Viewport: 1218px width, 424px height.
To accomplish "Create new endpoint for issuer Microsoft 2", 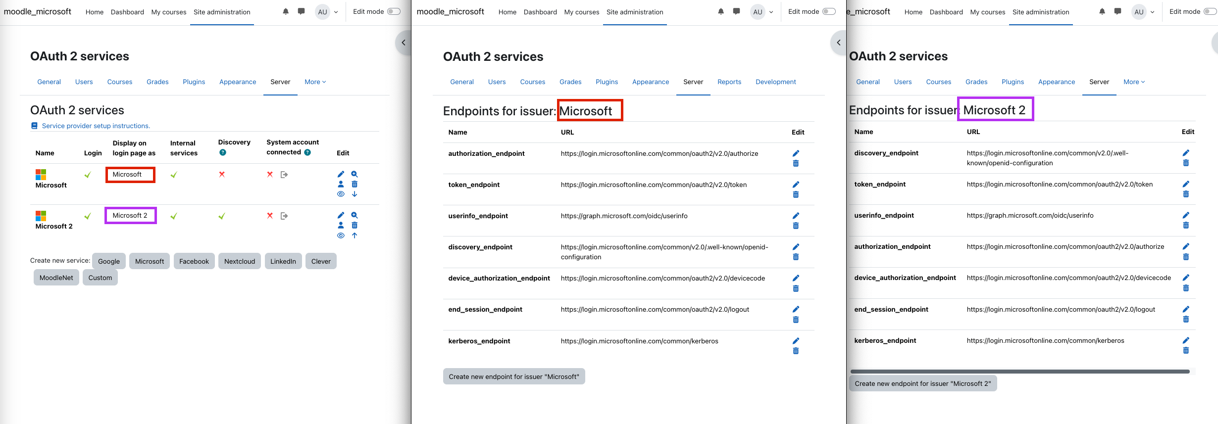I will pyautogui.click(x=922, y=383).
